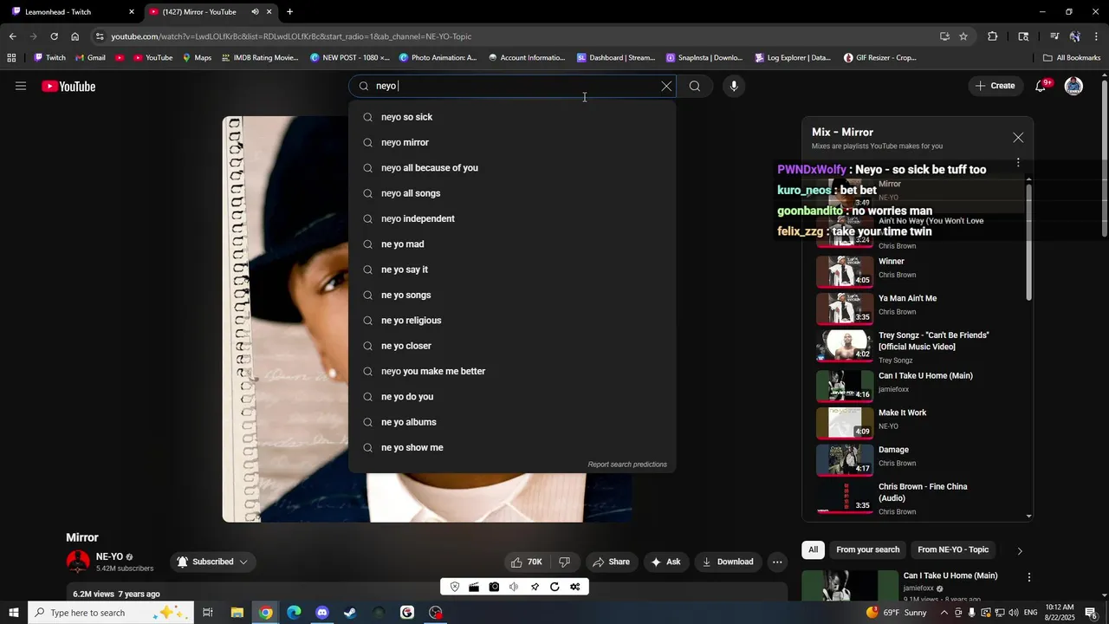Click the pin icon in overlay toolbar
The image size is (1109, 624).
click(535, 587)
